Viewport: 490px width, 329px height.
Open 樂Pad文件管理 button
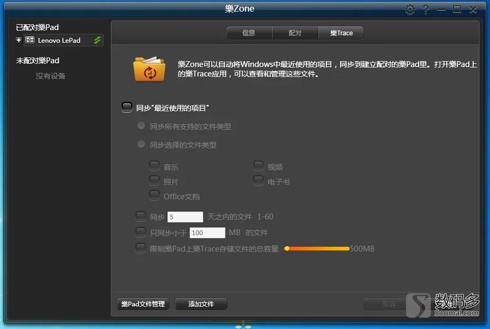tap(143, 304)
